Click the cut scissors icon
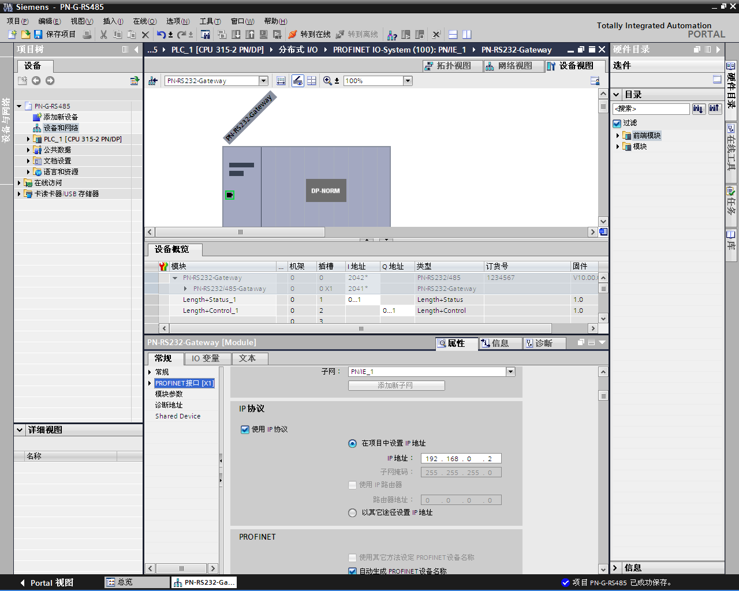Screen dimensions: 739x591 (104, 35)
